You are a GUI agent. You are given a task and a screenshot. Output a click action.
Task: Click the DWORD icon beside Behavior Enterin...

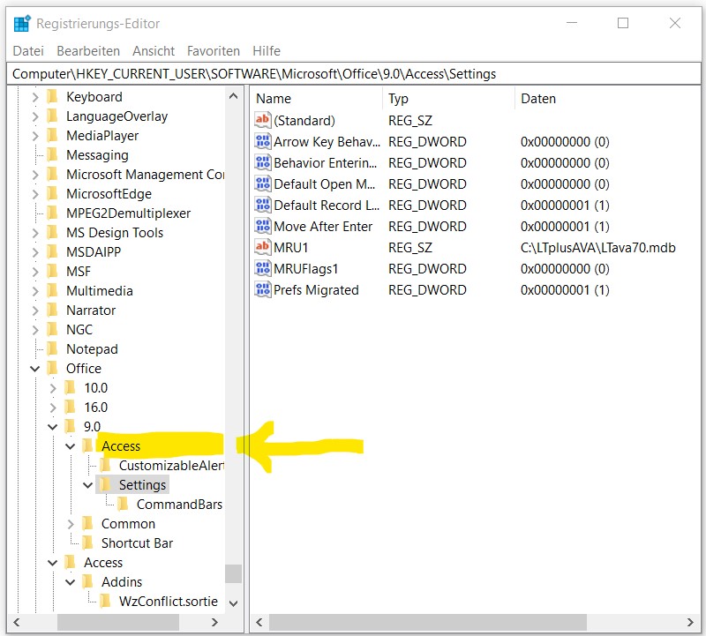pos(262,162)
